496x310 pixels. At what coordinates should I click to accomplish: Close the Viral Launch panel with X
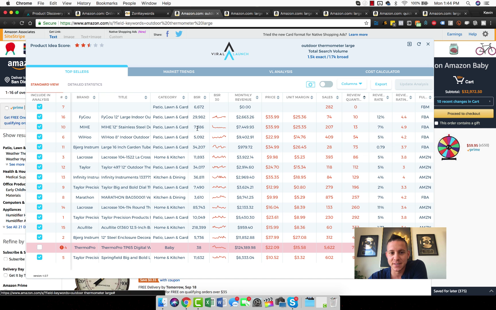(428, 44)
